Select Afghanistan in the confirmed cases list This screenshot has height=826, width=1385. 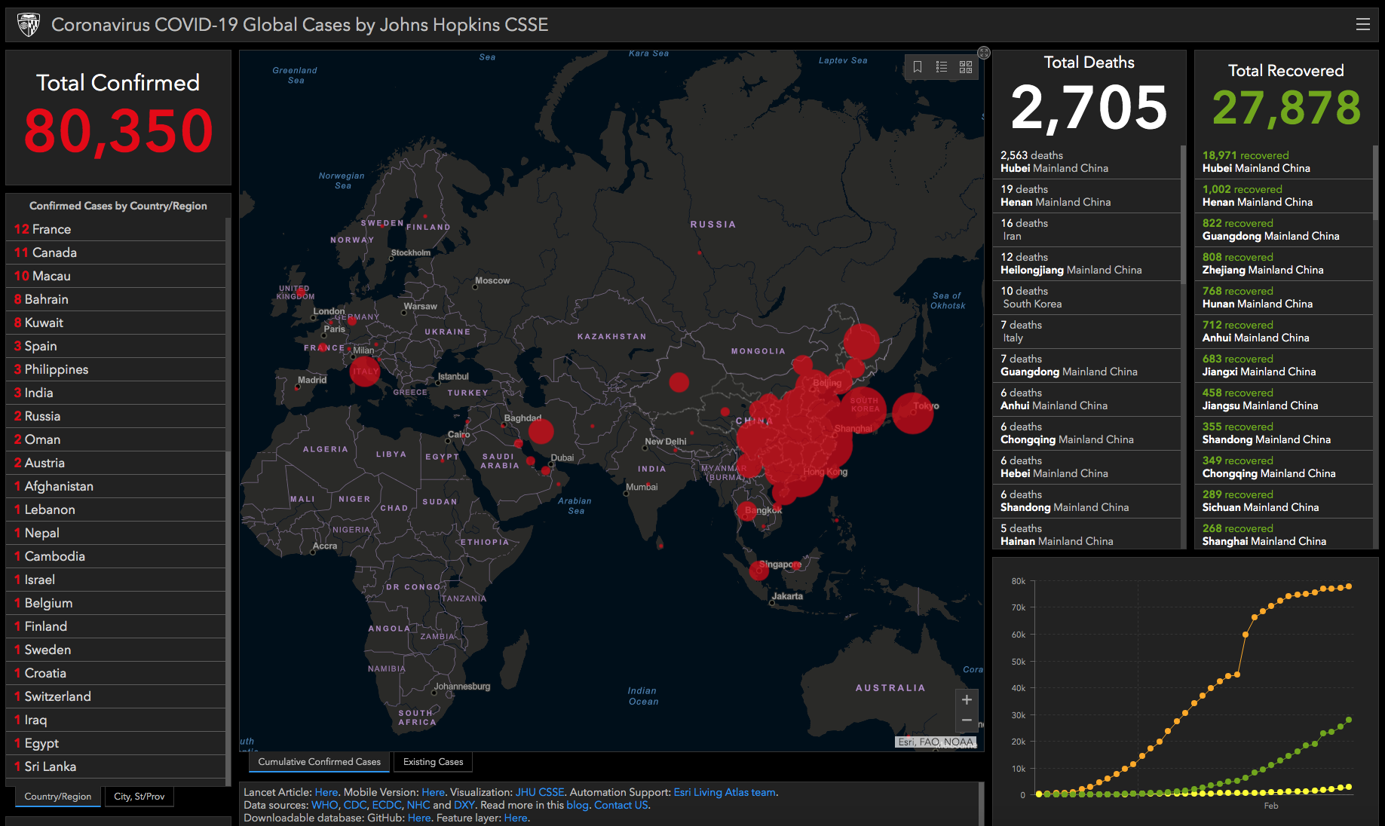pyautogui.click(x=115, y=486)
